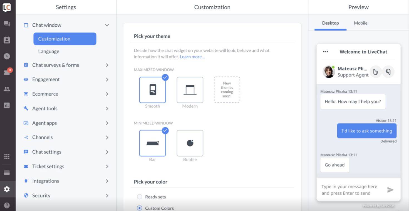Click Chat settings message icon
This screenshot has width=409, height=211.
(x=26, y=152)
